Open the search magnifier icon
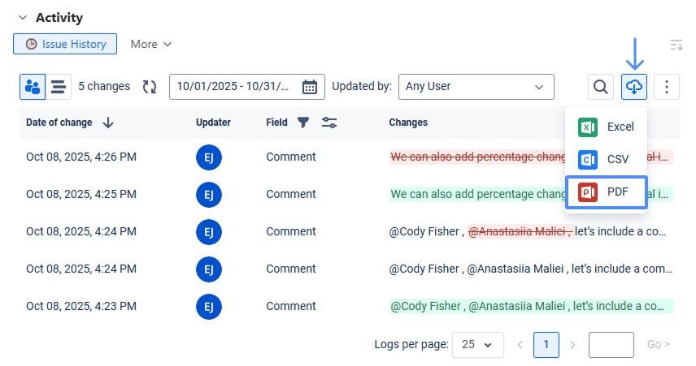696x366 pixels. click(601, 87)
